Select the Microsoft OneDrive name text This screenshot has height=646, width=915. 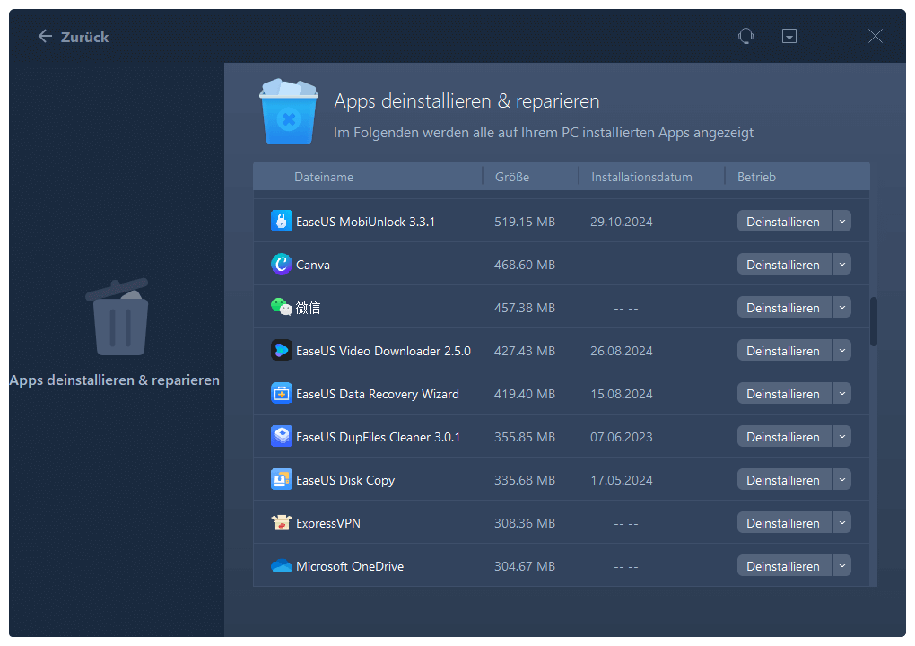click(350, 567)
